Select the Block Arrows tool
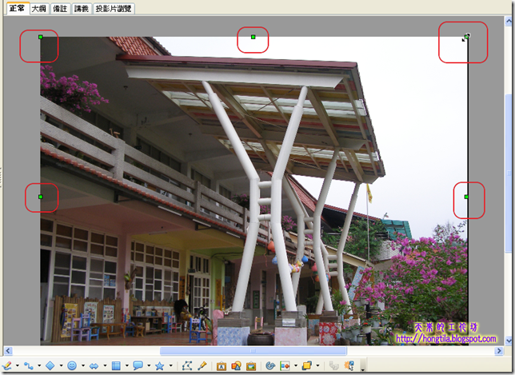This screenshot has width=515, height=375. tap(94, 365)
